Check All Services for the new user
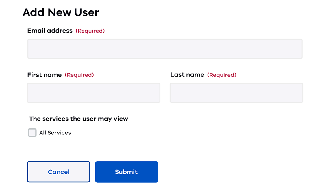Viewport: 333px width, 187px height. 32,132
